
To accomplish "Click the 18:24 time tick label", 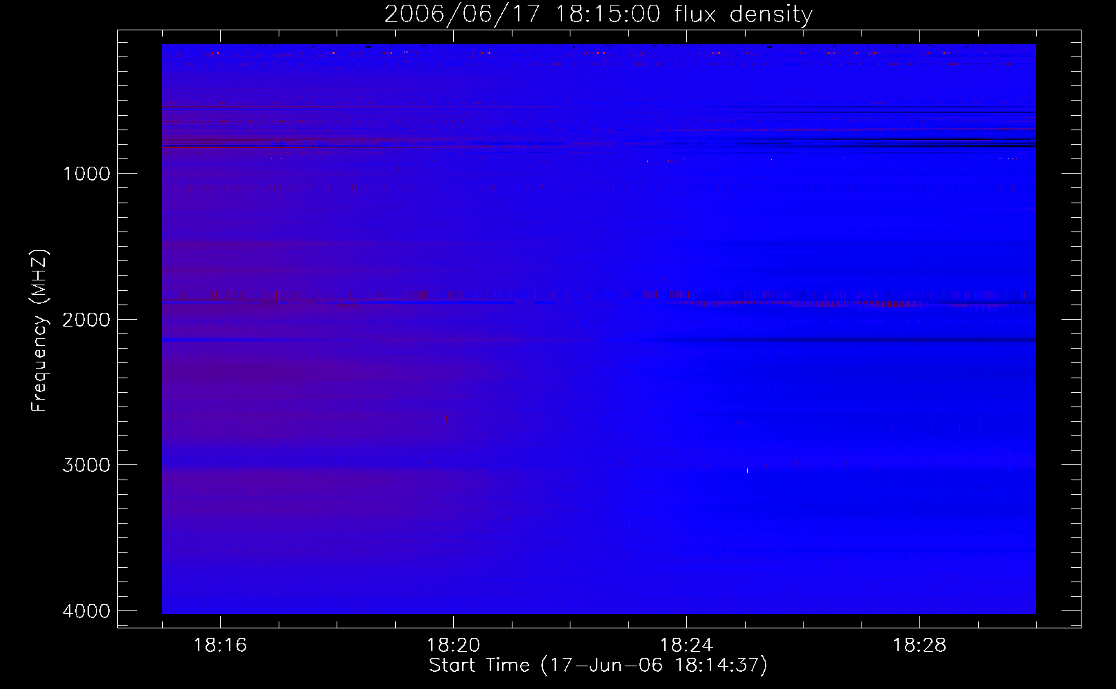I will [x=686, y=646].
